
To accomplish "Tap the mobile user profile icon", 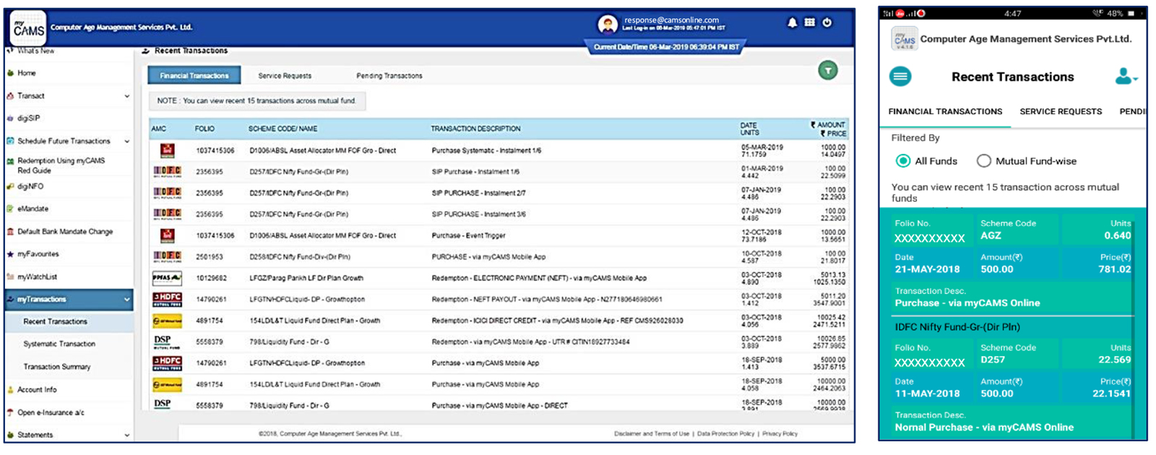I will tap(1125, 77).
